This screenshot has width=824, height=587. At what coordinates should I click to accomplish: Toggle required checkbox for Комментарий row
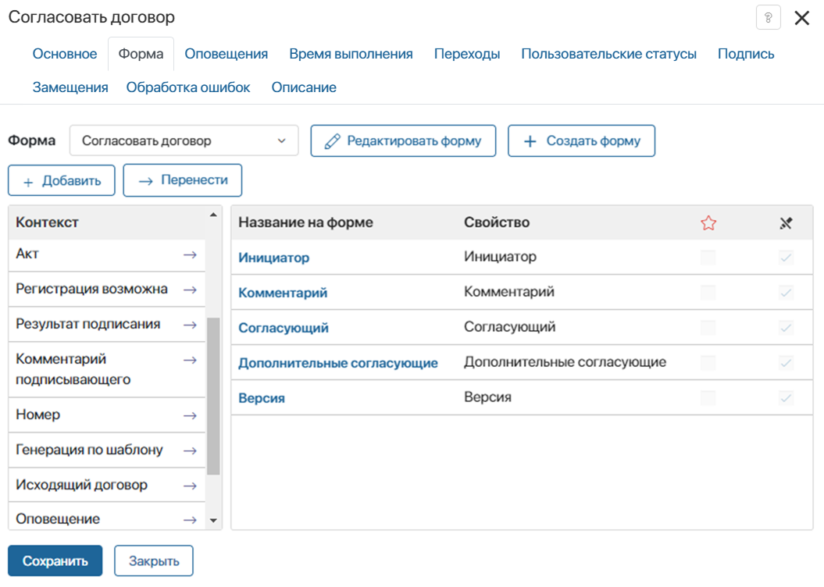708,293
